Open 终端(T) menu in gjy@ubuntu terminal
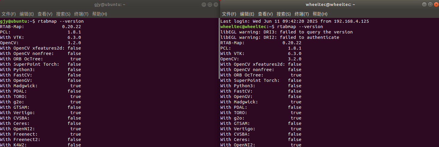Image resolution: width=439 pixels, height=147 pixels. 81,14
